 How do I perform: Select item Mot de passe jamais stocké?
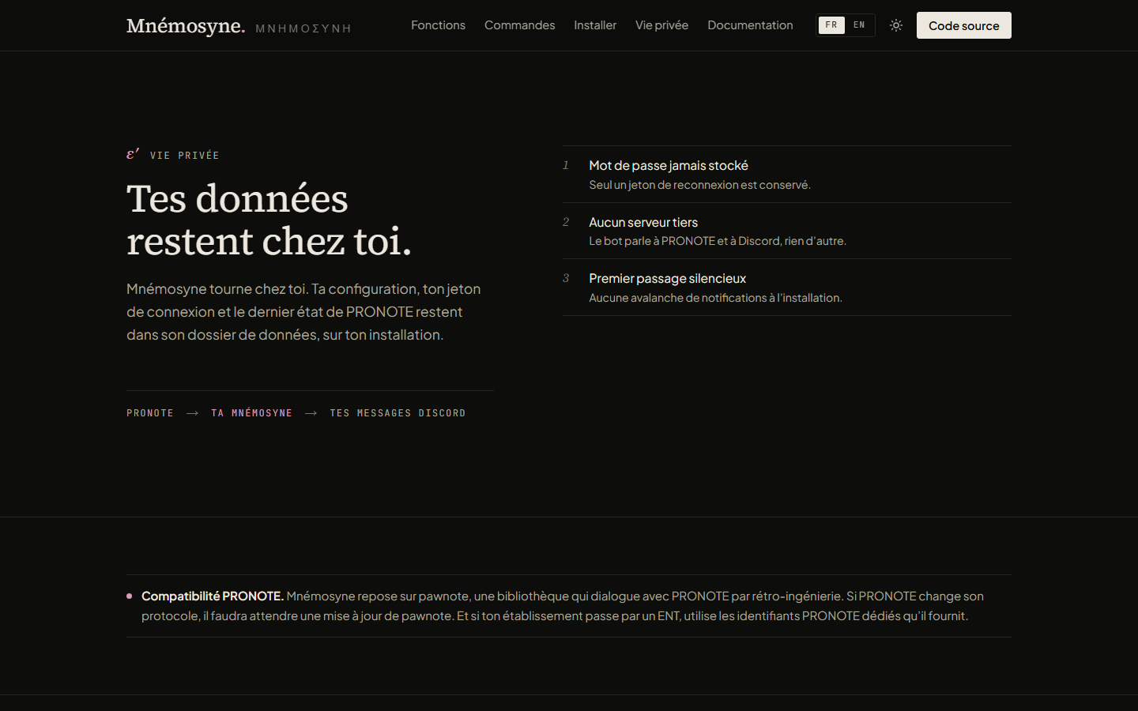pos(669,165)
